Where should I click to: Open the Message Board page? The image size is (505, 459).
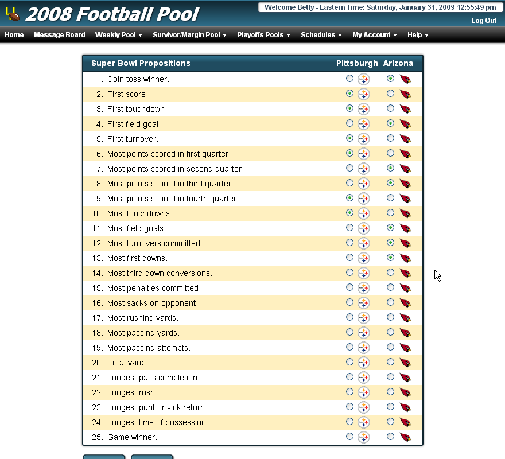pos(60,35)
